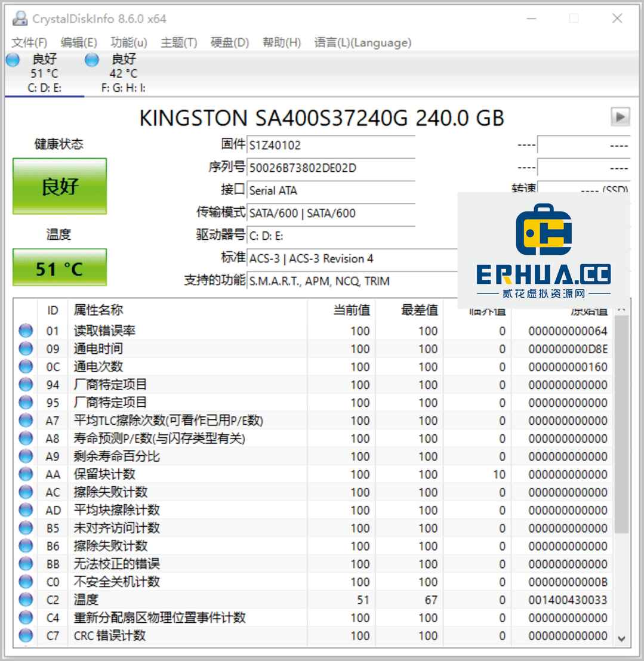Viewport: 644px width, 661px height.
Task: Click status orb of attribute BB 无法校正的错误
Action: pos(26,564)
